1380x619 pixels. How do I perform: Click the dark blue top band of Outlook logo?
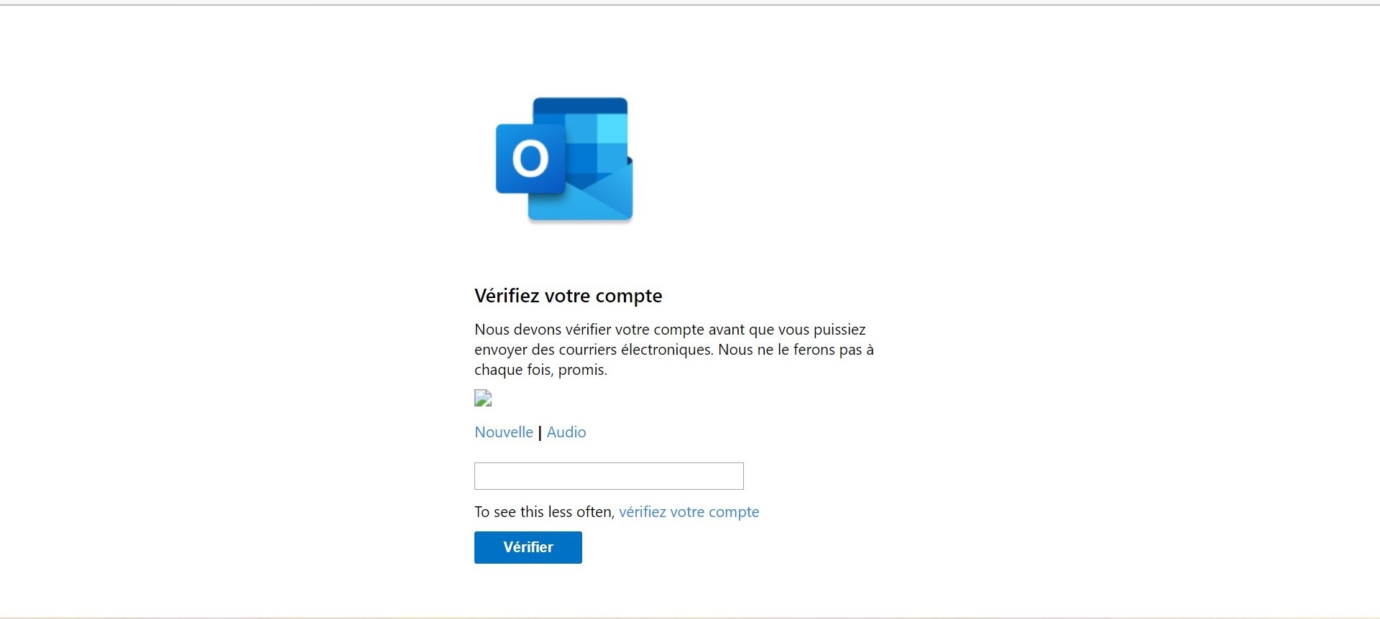(x=581, y=106)
